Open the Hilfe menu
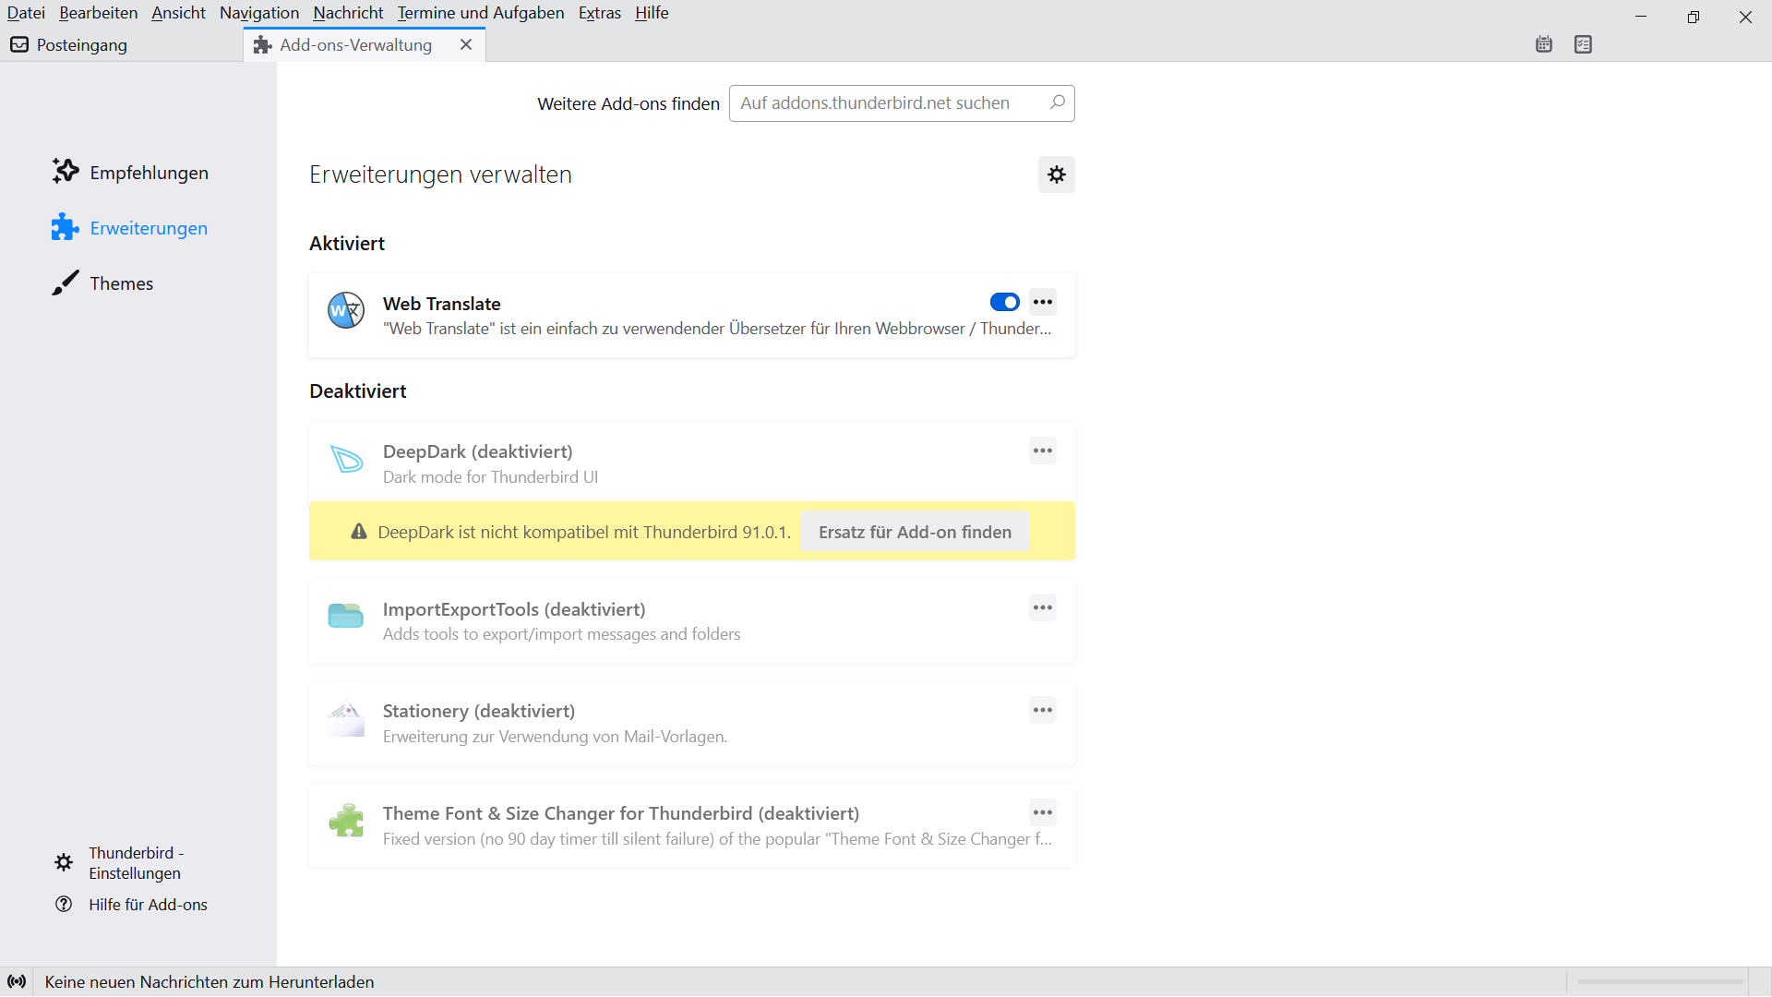The width and height of the screenshot is (1772, 997). [652, 13]
